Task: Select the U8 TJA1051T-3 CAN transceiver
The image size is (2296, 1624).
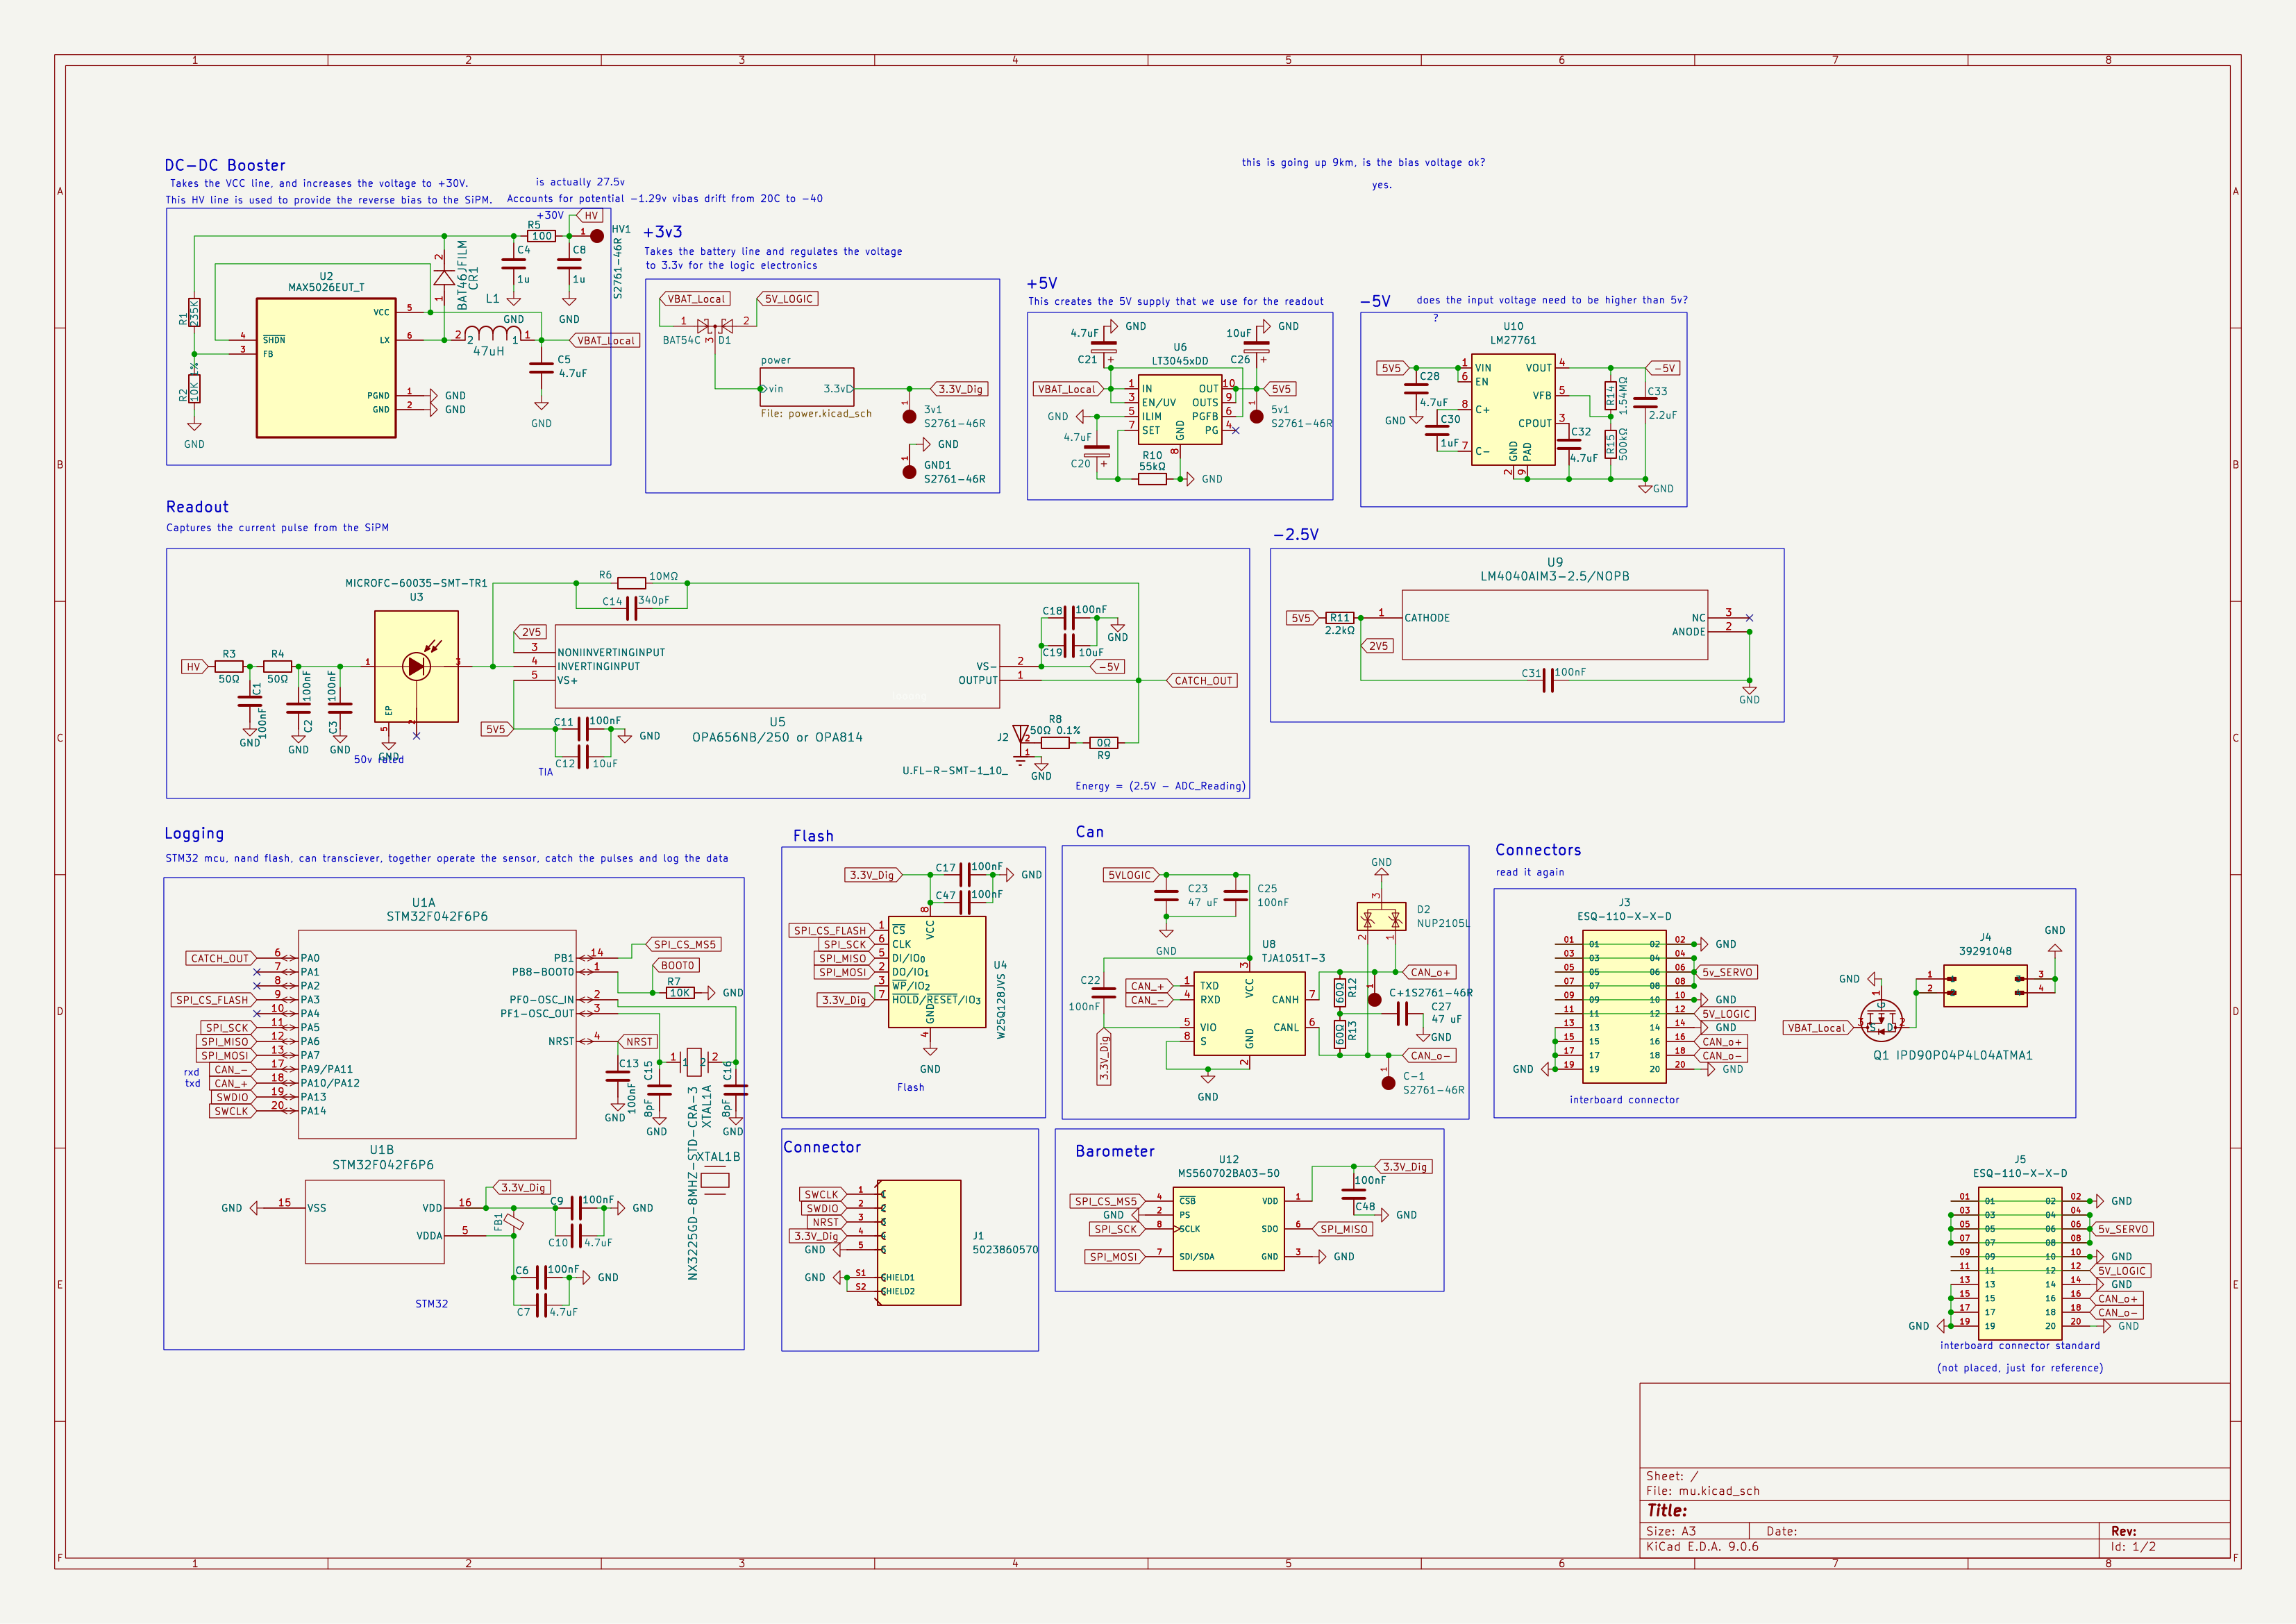Action: (x=1250, y=1013)
